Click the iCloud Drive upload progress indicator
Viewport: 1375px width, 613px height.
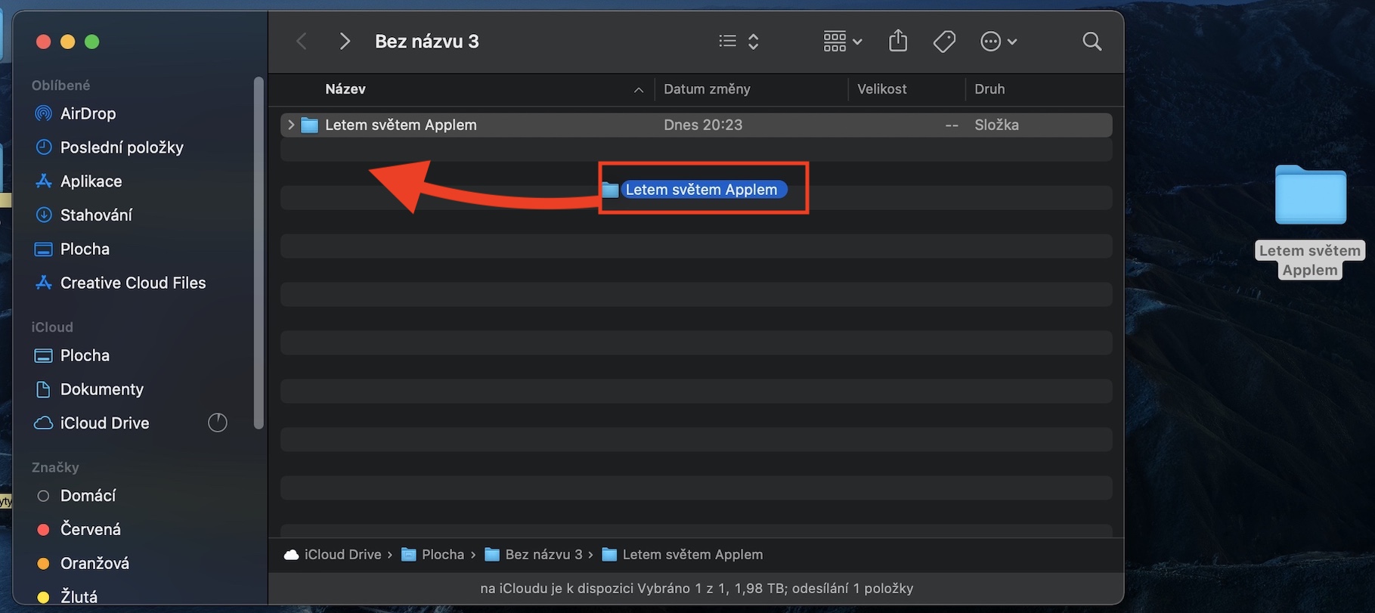[x=218, y=423]
